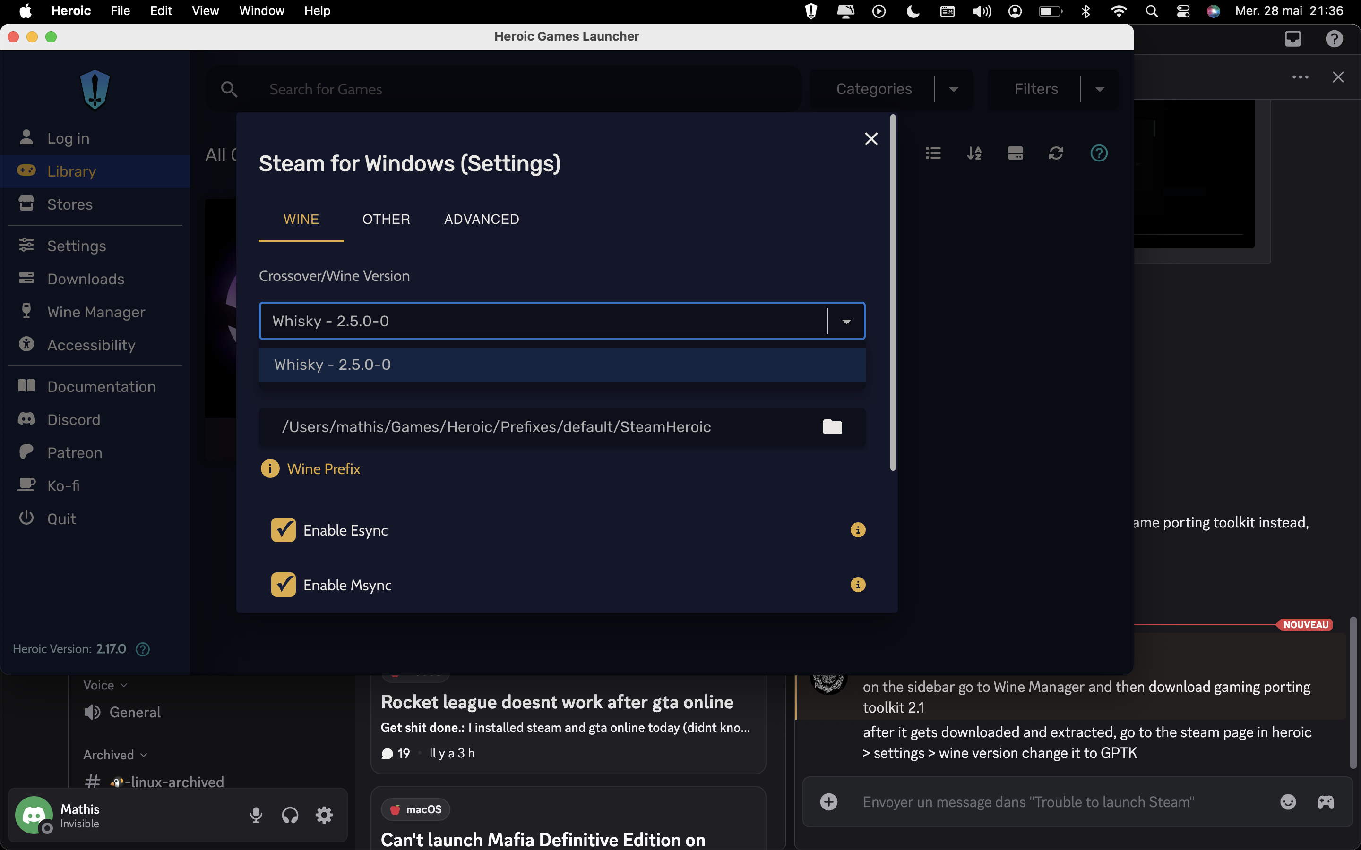This screenshot has width=1361, height=850.
Task: Click the Bluetooth icon in menu bar
Action: pos(1086,11)
